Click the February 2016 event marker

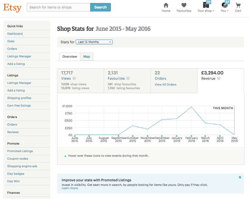click(191, 135)
